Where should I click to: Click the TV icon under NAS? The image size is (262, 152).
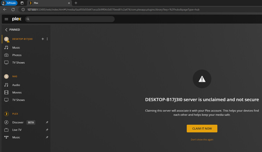click(x=6, y=100)
